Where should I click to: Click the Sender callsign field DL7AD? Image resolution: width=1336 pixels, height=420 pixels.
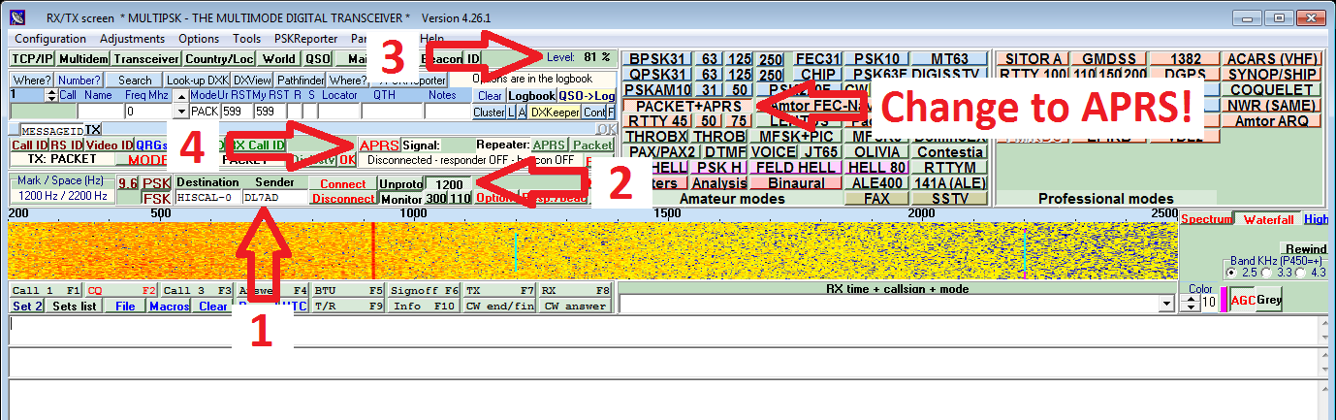tap(275, 198)
